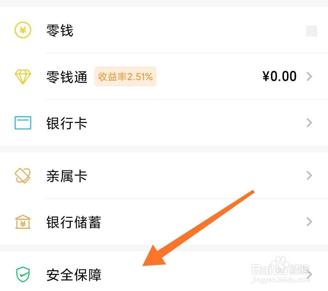
Task: Open the 银行储蓄 text label
Action: pos(73,223)
